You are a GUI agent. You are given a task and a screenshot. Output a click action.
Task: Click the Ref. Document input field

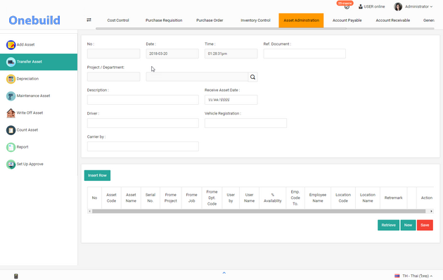(x=304, y=53)
